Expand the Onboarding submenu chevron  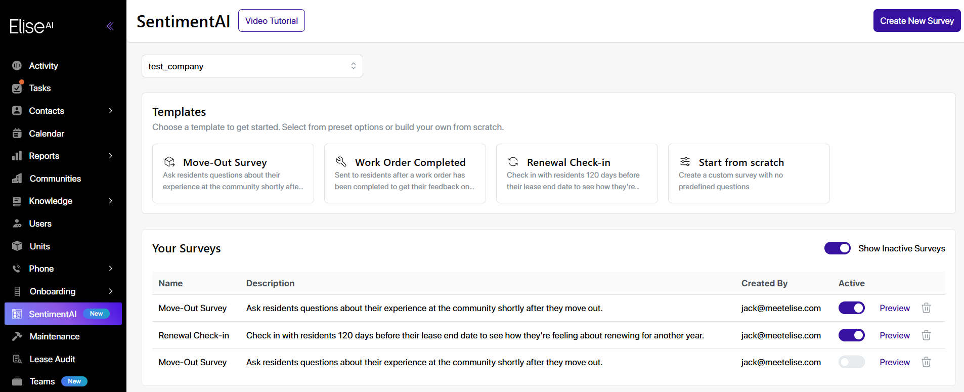110,291
